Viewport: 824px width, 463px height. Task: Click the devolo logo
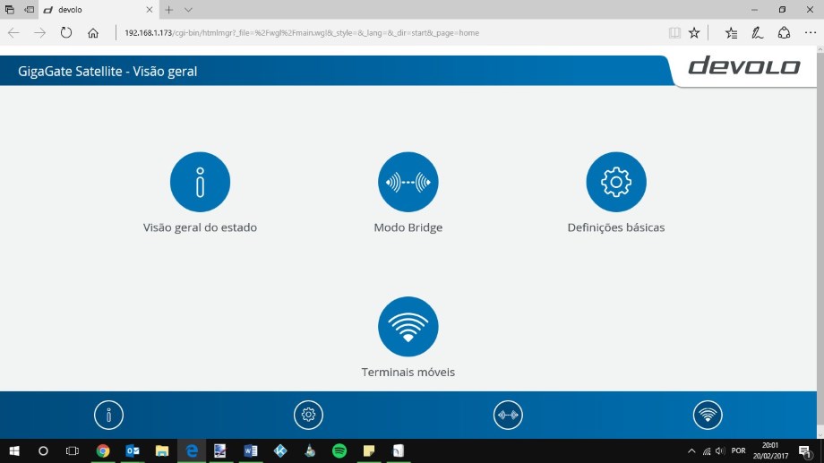(743, 67)
